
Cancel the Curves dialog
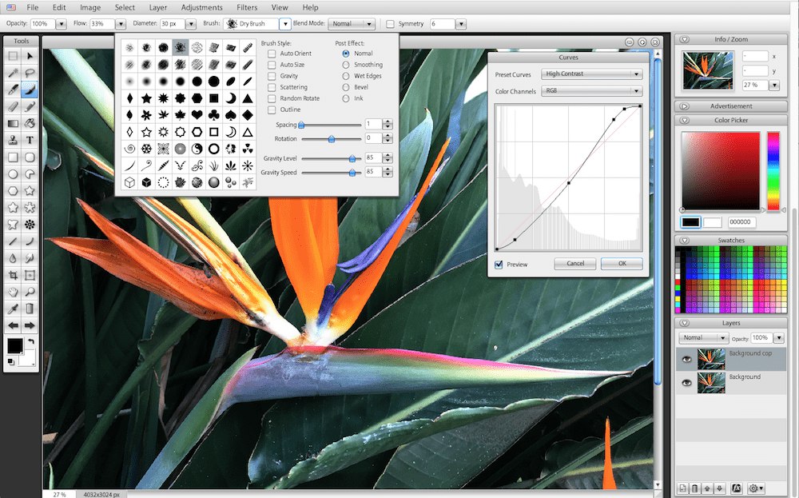(575, 264)
